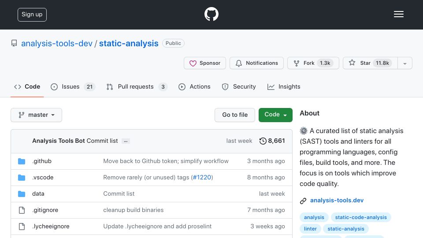Viewport: 423px width, 238px height.
Task: Click the GitHub Octocat logo
Action: click(x=211, y=14)
